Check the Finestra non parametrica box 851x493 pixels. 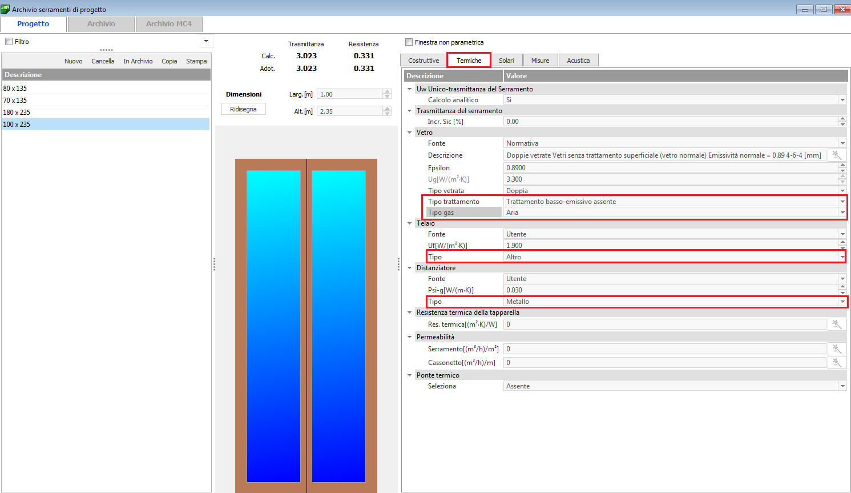click(x=409, y=42)
